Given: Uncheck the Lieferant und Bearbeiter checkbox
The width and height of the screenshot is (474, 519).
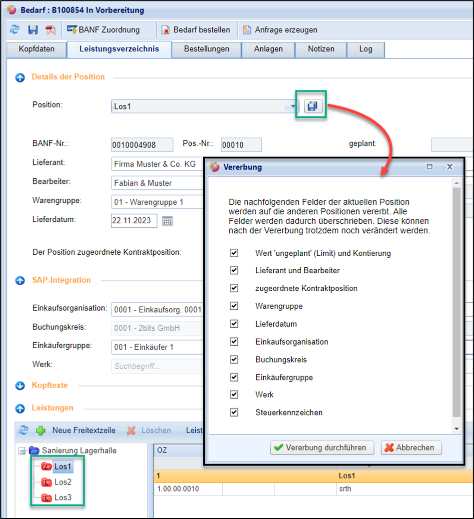Looking at the screenshot, I should click(x=234, y=270).
